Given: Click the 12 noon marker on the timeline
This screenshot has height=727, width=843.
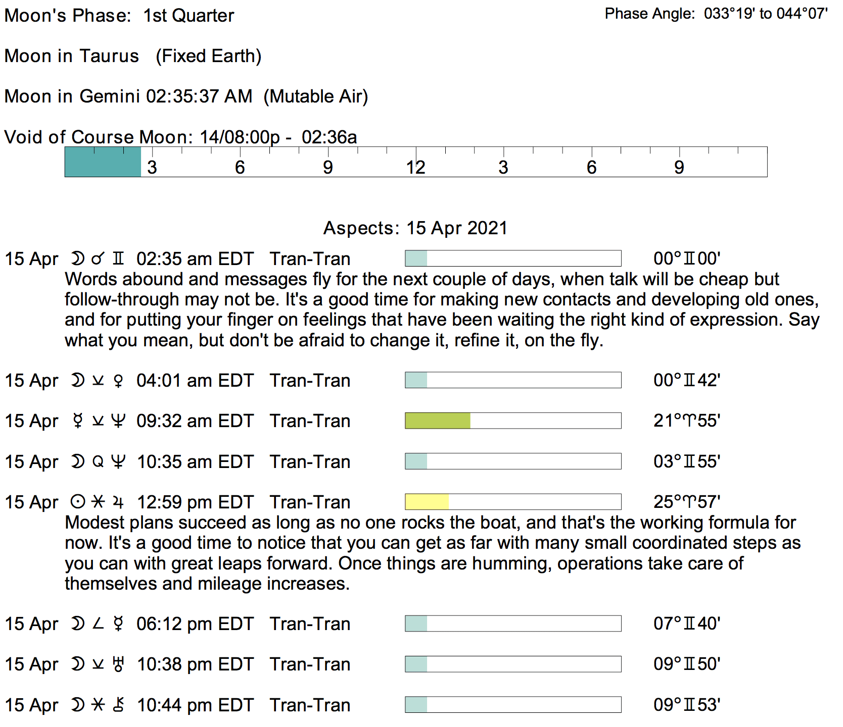Looking at the screenshot, I should (x=415, y=167).
